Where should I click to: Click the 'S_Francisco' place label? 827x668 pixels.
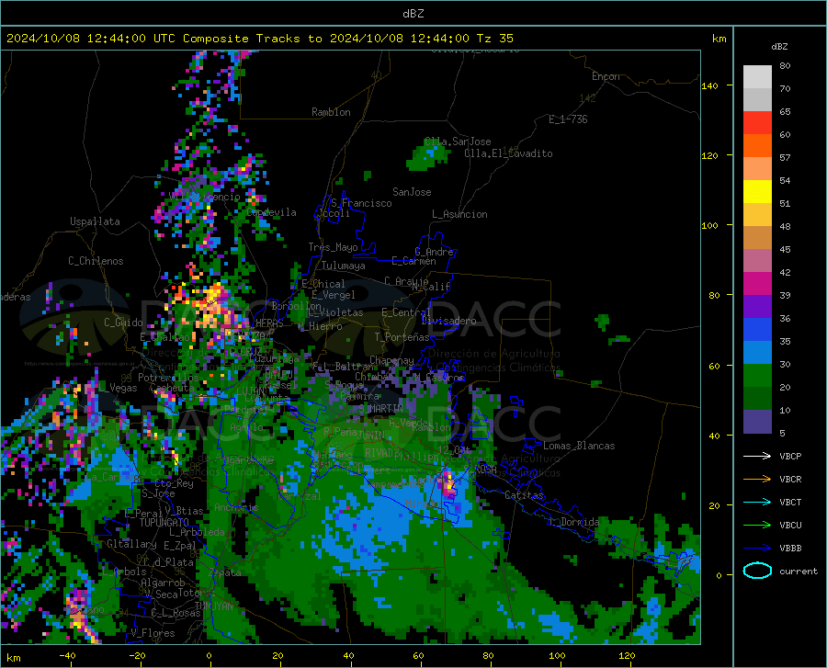[x=361, y=203]
